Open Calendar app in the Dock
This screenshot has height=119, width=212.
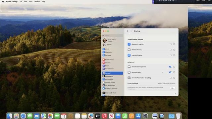tap(64, 116)
